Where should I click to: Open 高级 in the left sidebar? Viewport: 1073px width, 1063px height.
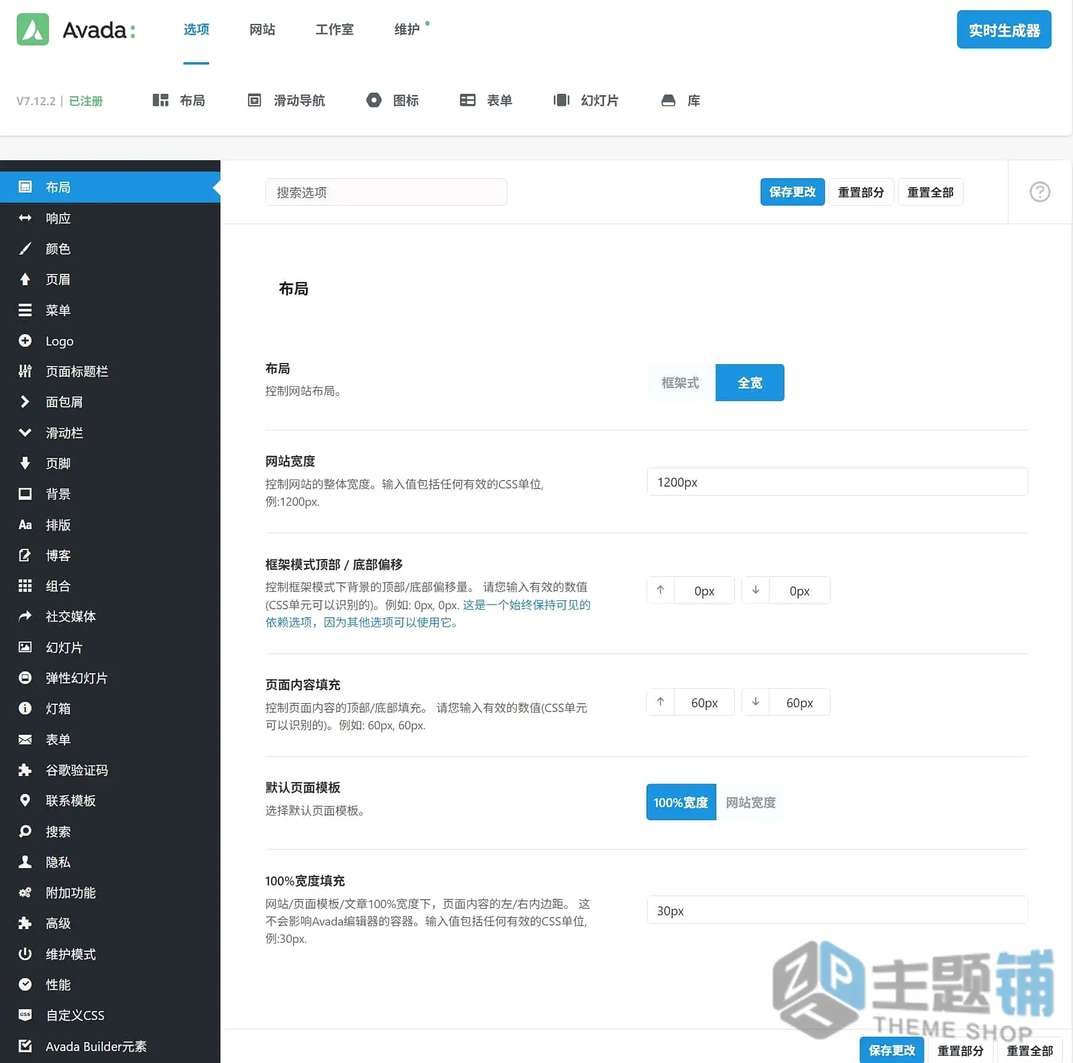coord(110,924)
